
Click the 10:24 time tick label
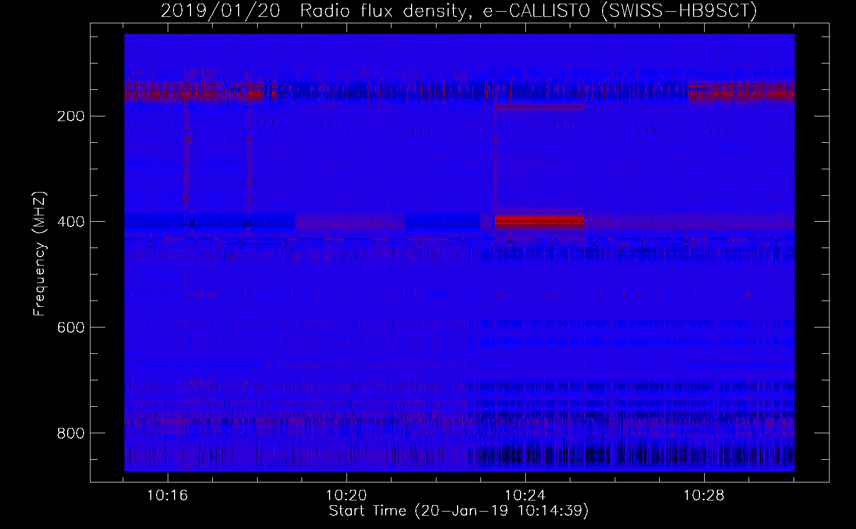coord(525,496)
